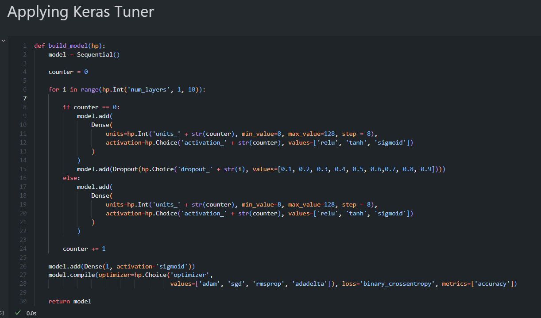
Task: Click the 'if counter == 0:' statement
Action: tap(91, 107)
